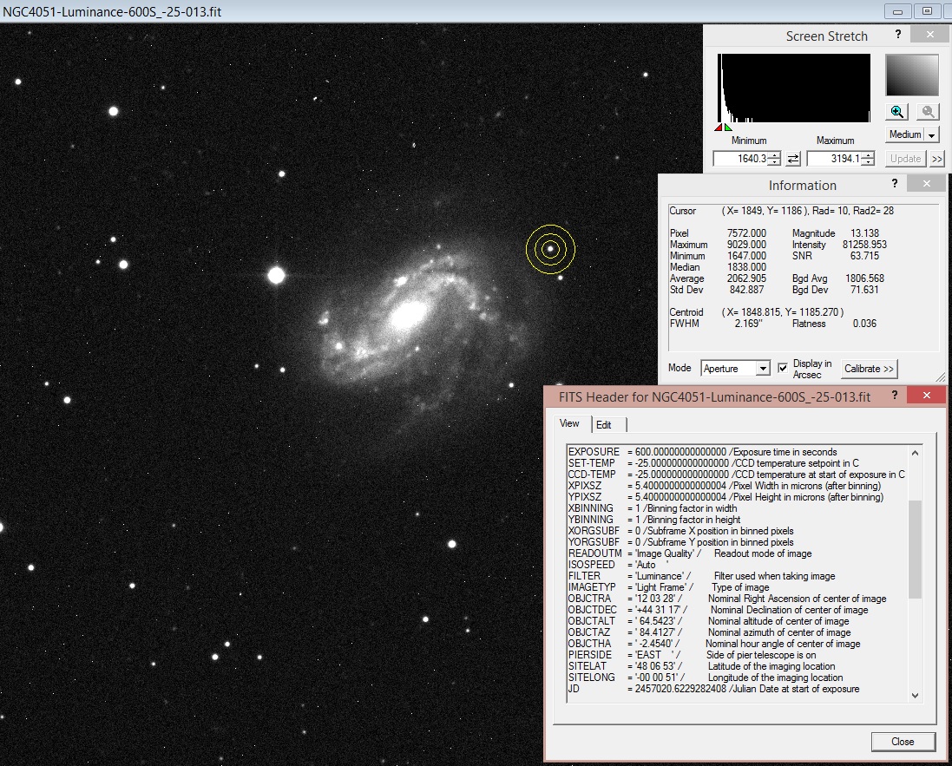Close the FITS Header dialog with Close button
This screenshot has width=952, height=766.
[x=903, y=742]
